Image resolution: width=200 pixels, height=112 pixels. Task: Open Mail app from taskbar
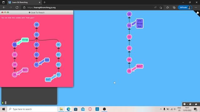pyautogui.click(x=83, y=109)
